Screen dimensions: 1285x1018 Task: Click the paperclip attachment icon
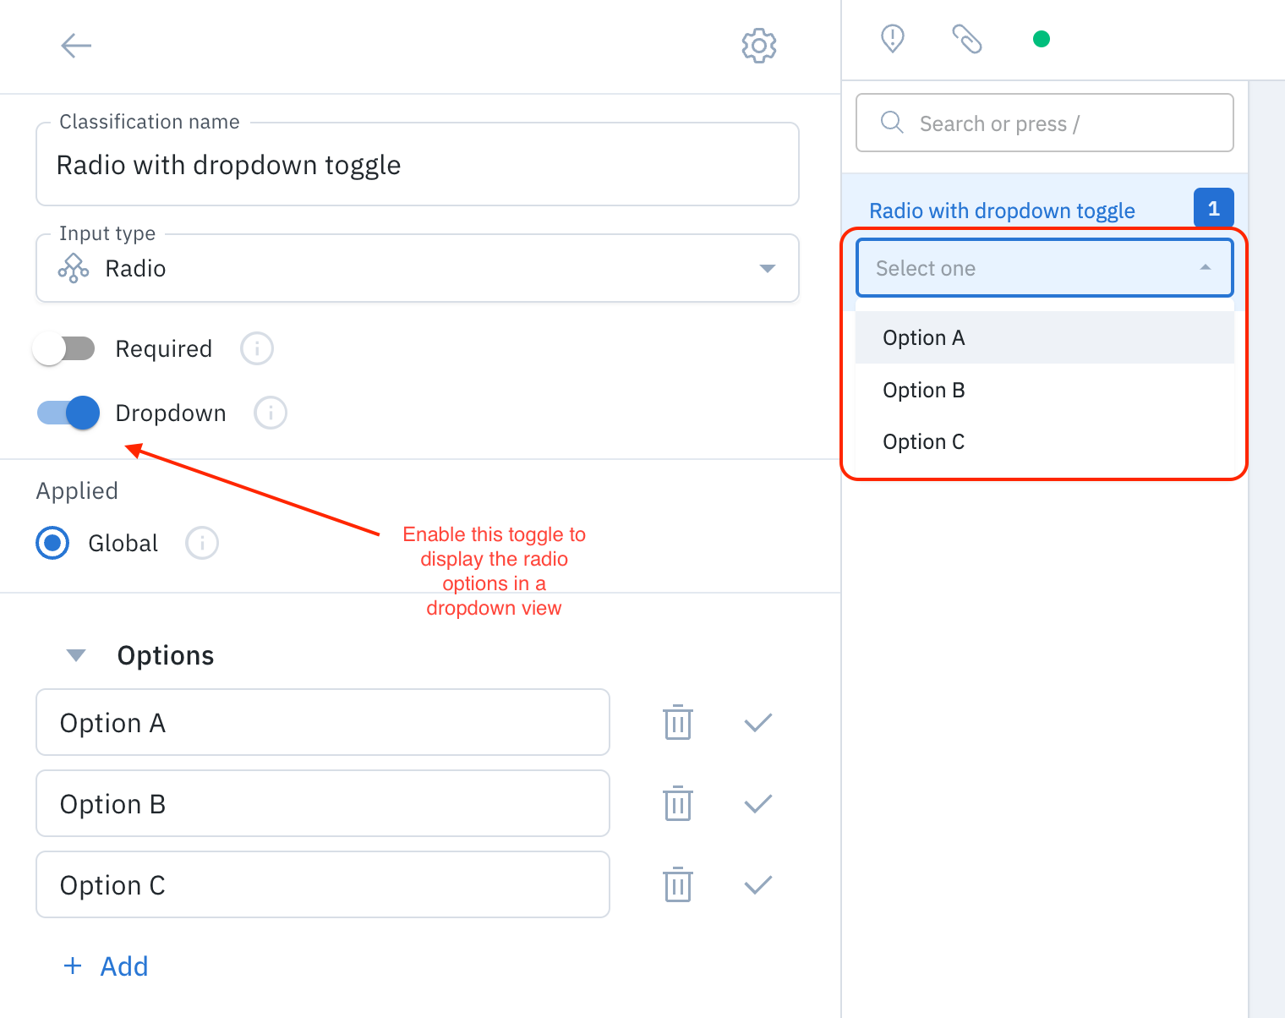tap(967, 39)
